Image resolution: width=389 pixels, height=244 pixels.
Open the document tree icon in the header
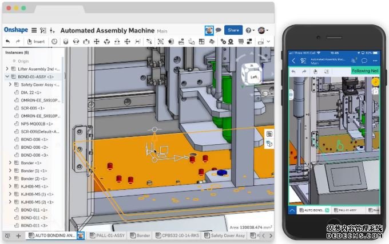[x=43, y=30]
